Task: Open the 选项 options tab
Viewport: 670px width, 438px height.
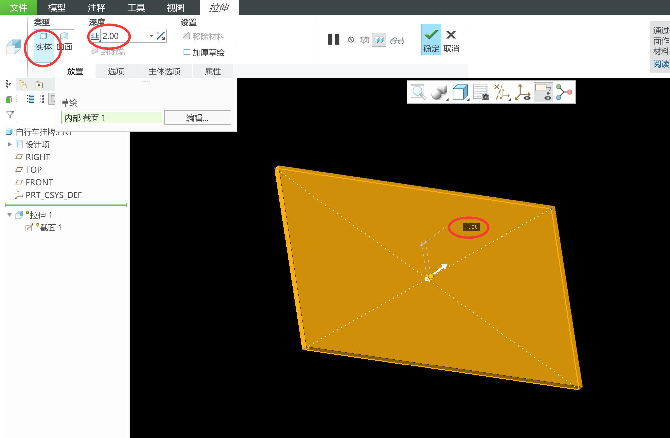Action: point(116,71)
